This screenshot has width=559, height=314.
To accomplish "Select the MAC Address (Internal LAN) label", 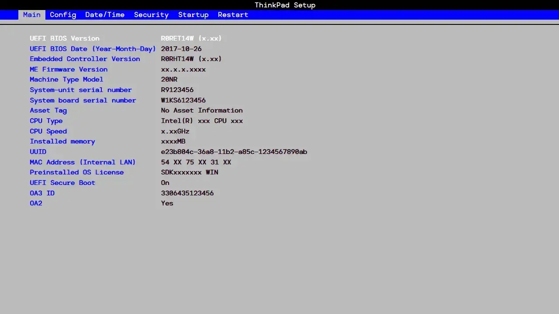I will click(x=83, y=162).
